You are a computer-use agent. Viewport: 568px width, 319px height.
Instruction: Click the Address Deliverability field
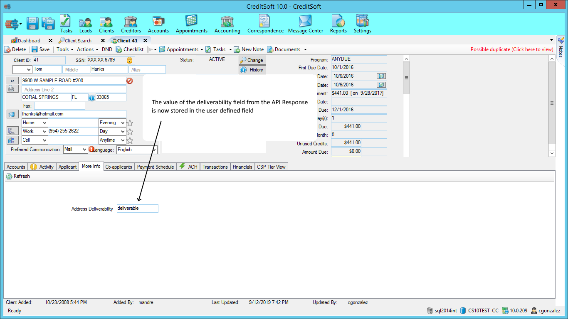pyautogui.click(x=137, y=209)
